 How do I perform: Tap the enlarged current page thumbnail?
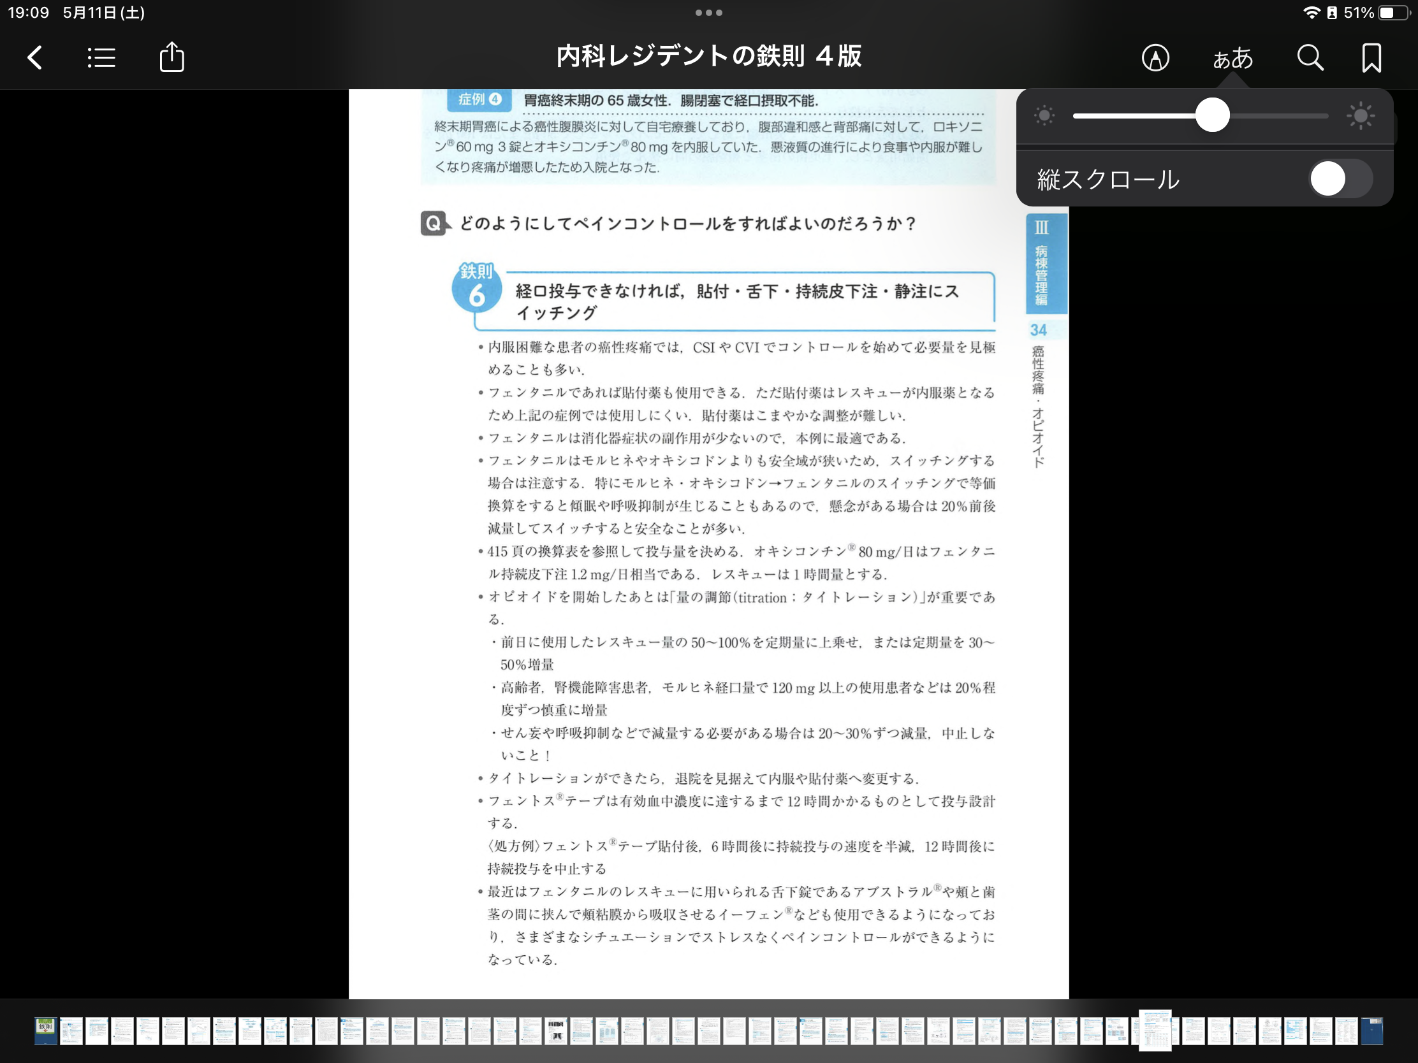coord(1155,1030)
